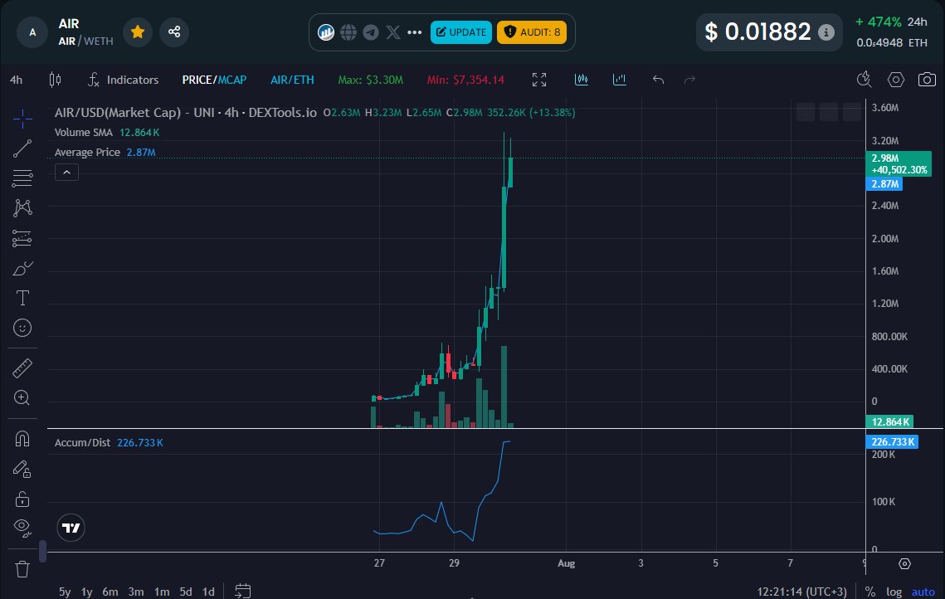Select the 1d date range

pos(208,592)
